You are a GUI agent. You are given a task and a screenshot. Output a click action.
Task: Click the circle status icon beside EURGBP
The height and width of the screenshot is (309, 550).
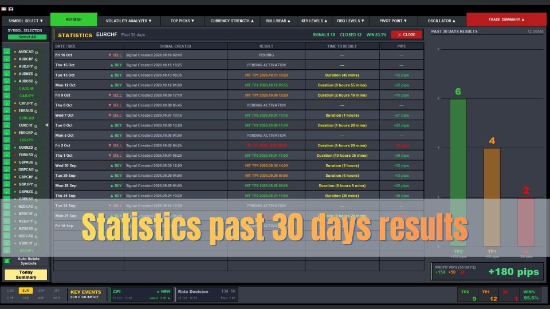pyautogui.click(x=36, y=133)
